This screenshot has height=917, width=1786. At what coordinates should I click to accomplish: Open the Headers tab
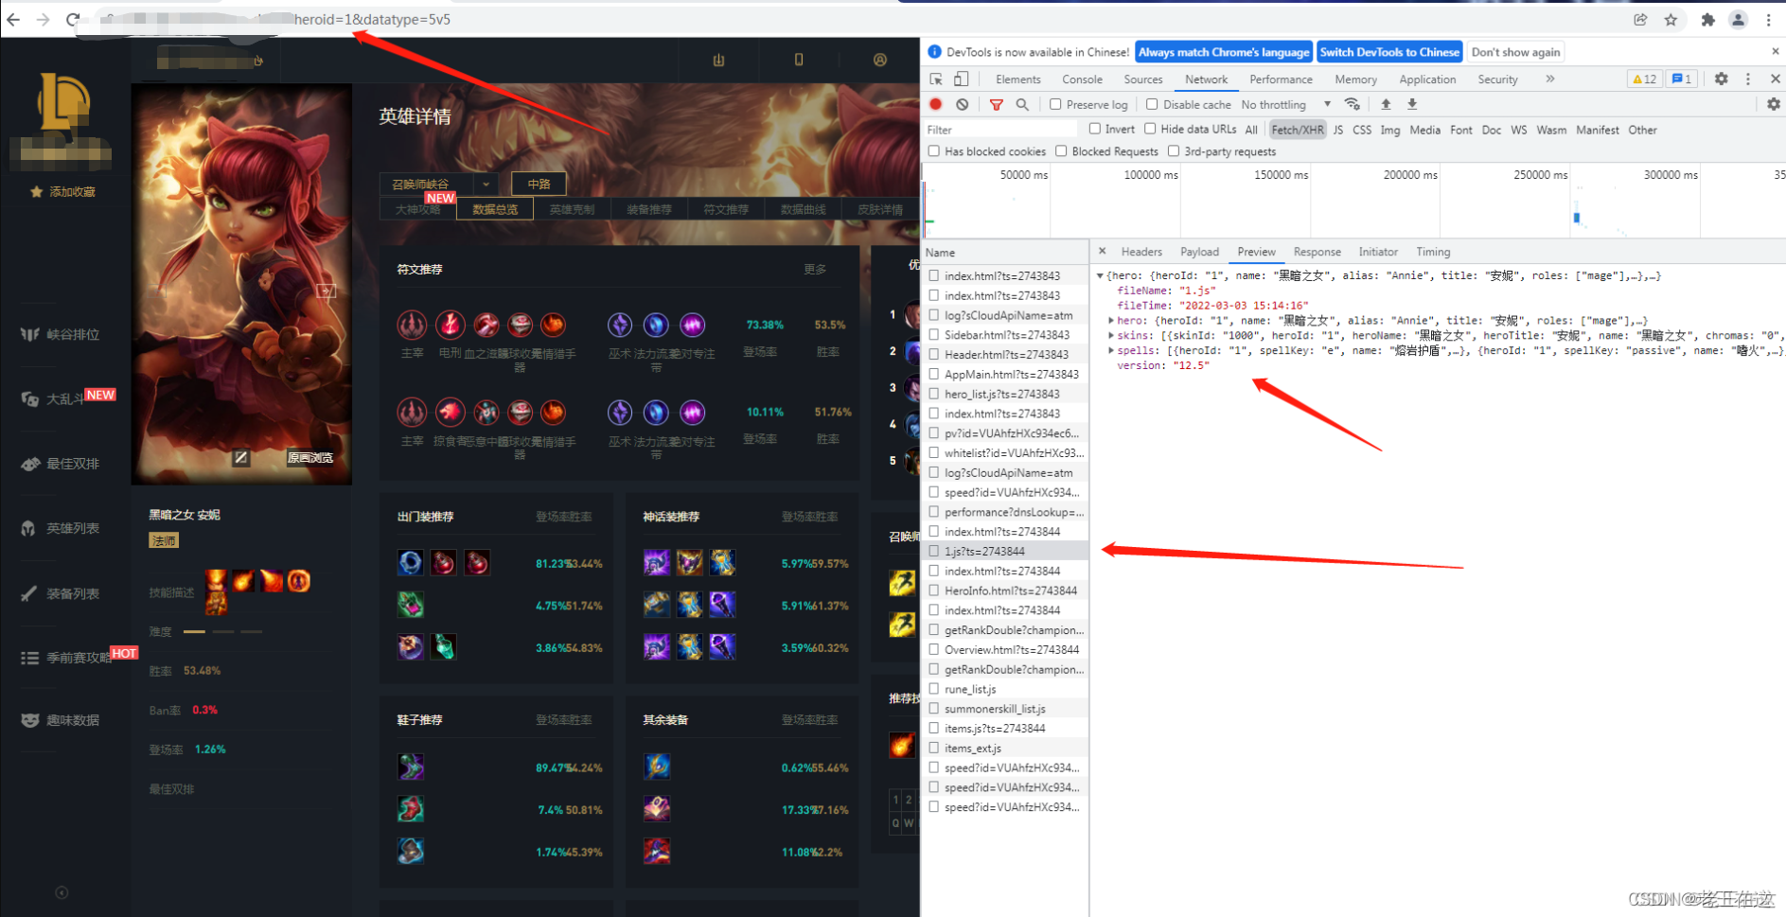(1141, 252)
